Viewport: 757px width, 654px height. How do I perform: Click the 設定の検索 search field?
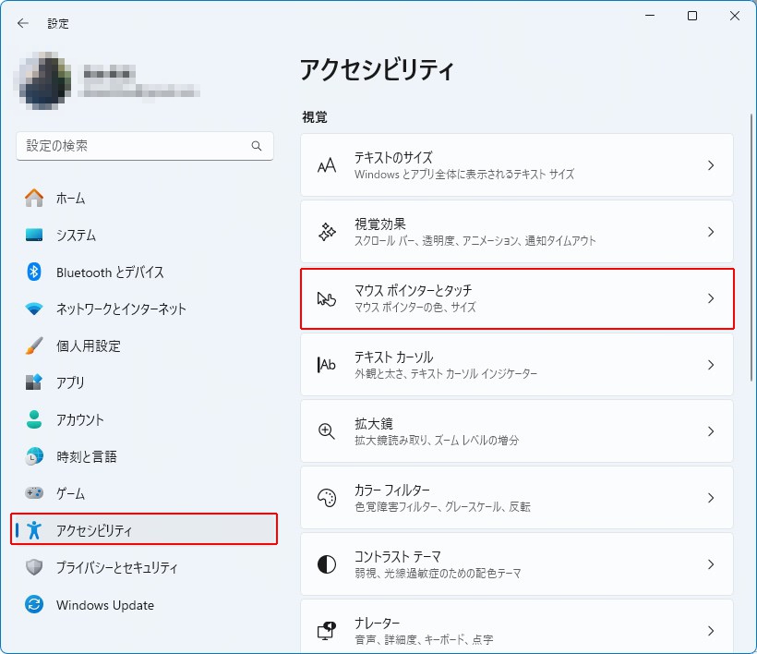point(134,146)
